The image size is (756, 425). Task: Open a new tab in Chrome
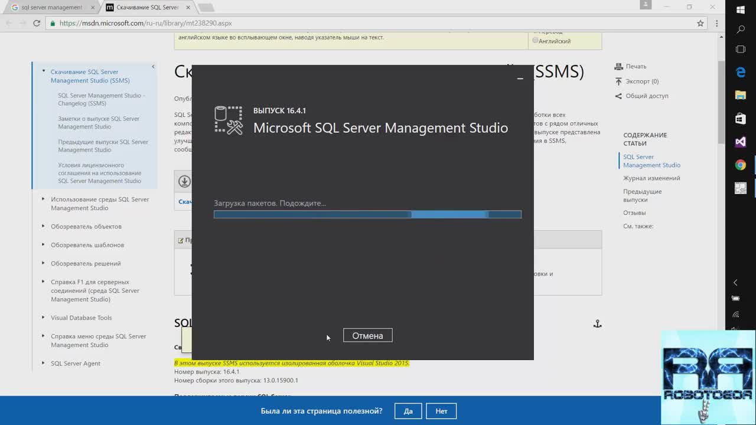pos(206,8)
